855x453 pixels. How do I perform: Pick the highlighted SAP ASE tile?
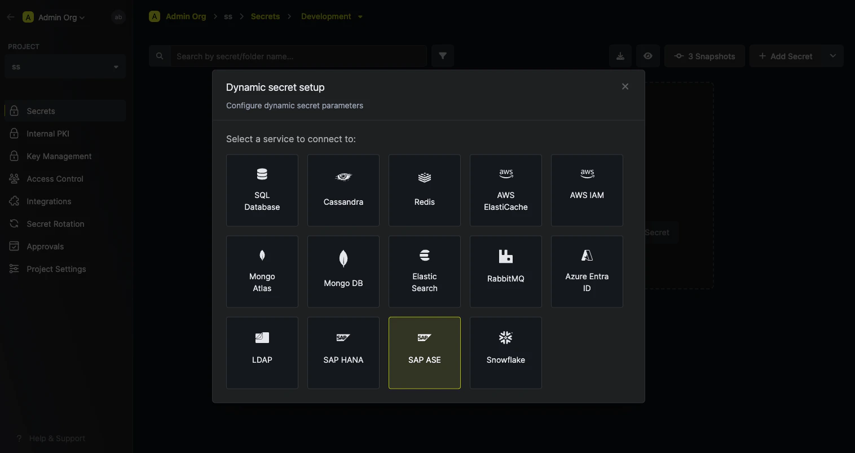click(425, 353)
